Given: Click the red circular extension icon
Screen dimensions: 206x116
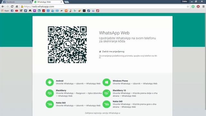Looking at the screenshot, I should point(198,6).
